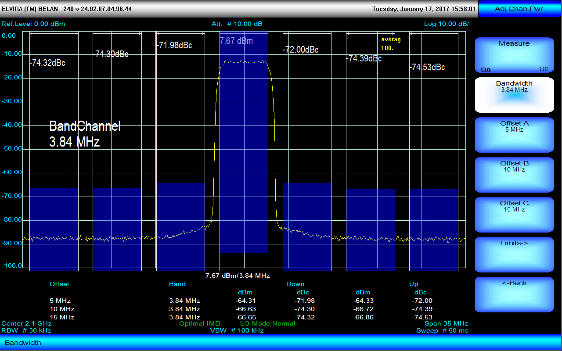Click the 7.67 dBm main channel label

click(236, 41)
